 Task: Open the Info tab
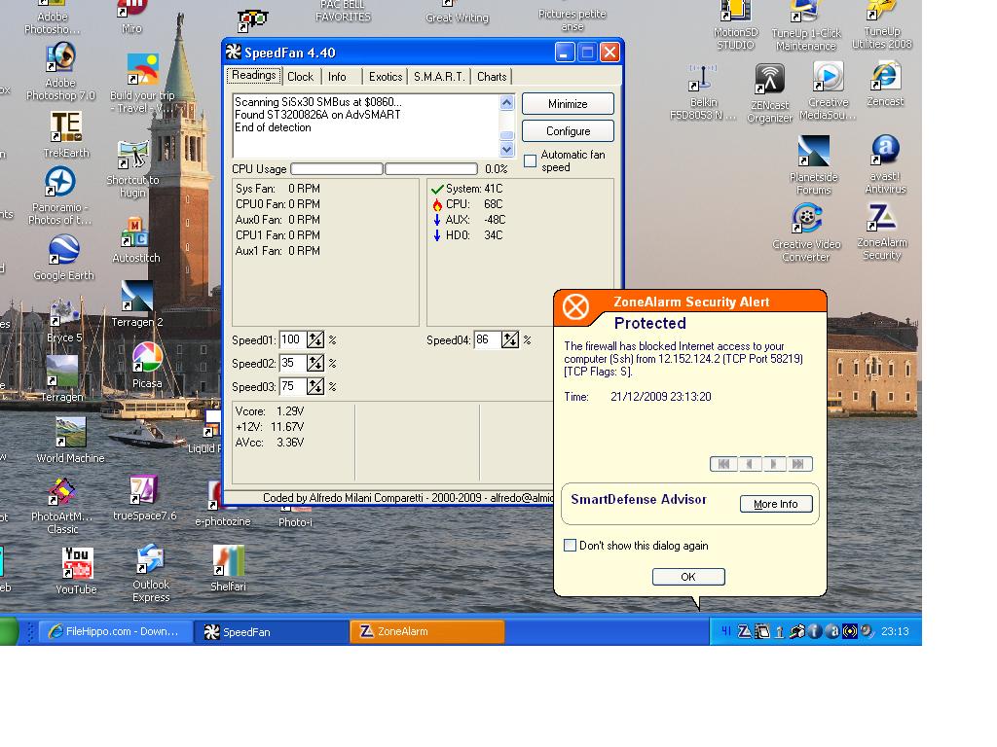point(337,77)
